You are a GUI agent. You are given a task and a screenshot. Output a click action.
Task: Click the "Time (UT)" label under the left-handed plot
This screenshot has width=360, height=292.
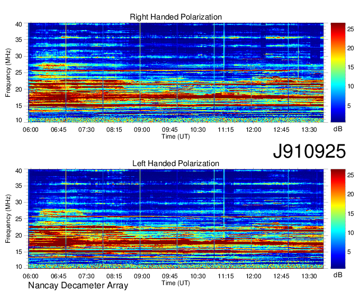[x=176, y=283]
